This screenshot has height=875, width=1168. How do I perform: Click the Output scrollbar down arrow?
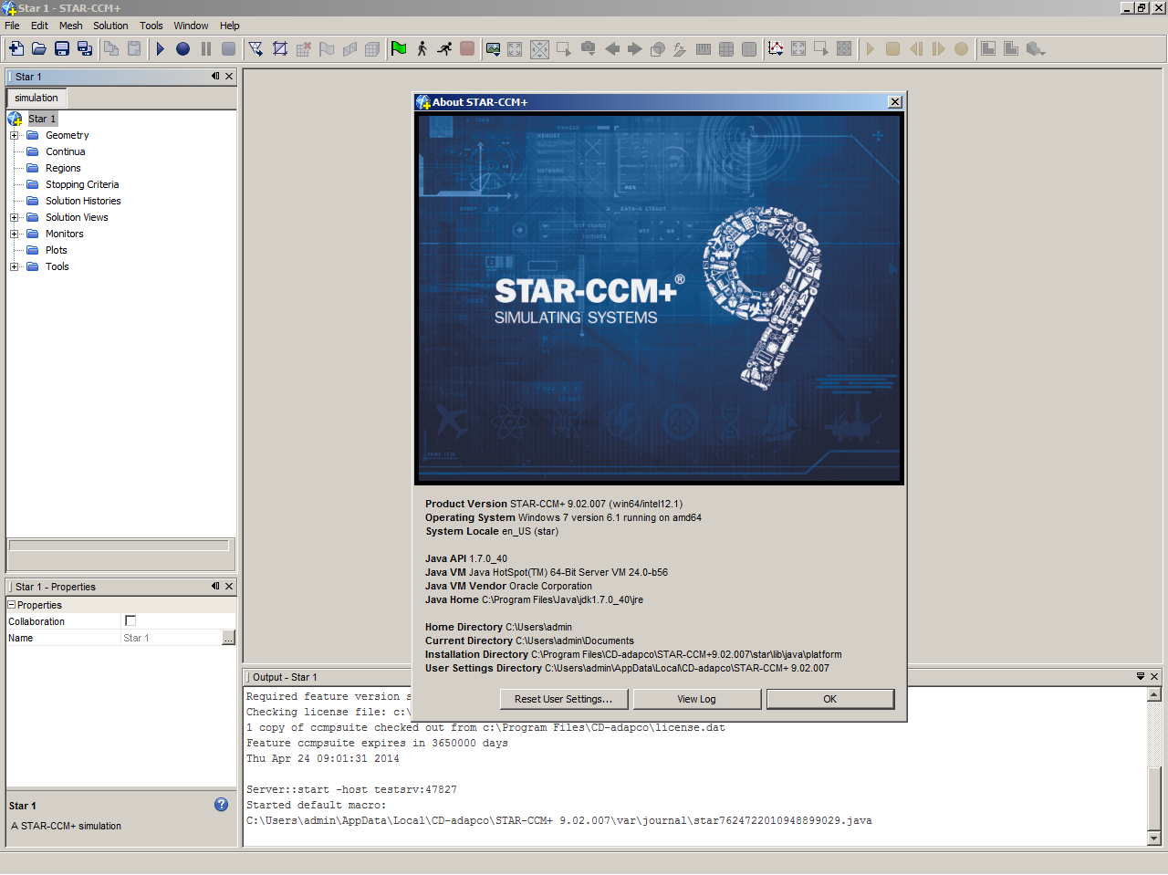click(x=1154, y=838)
